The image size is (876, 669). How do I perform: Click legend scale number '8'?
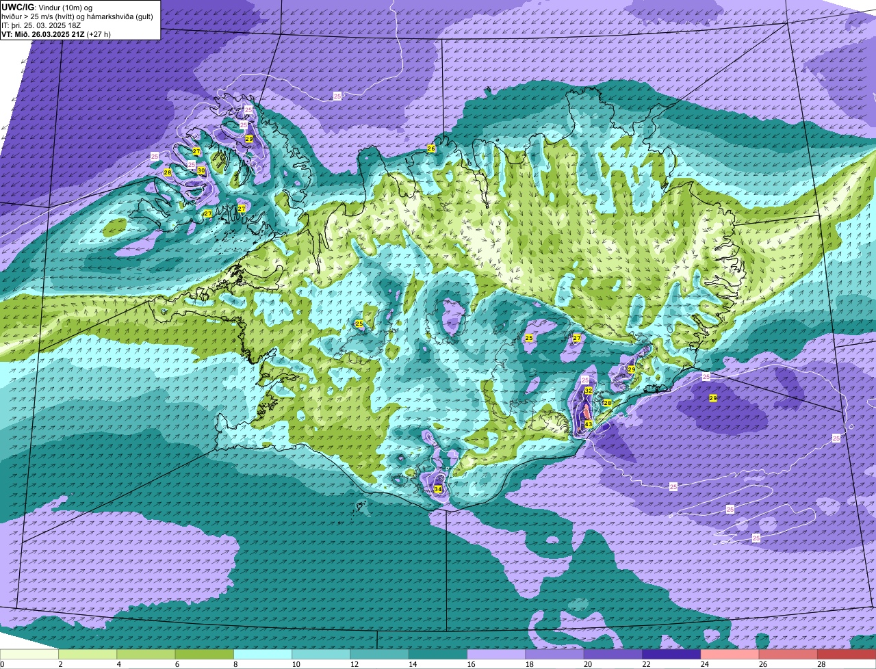coord(234,664)
